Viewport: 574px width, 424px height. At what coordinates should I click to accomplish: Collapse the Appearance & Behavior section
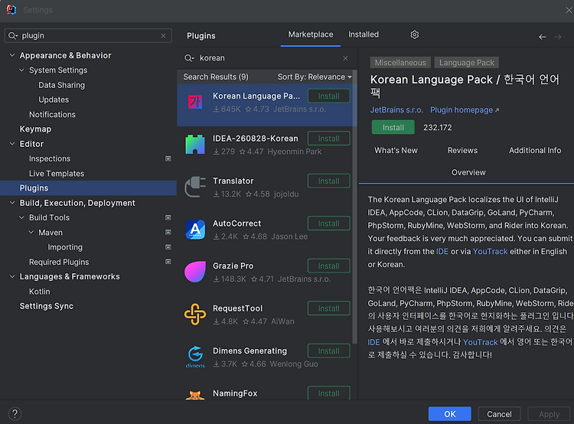pyautogui.click(x=12, y=55)
